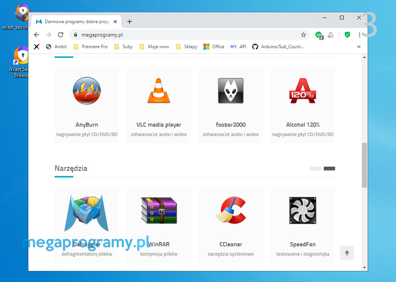Screen dimensions: 396x282
Task: Go forward in browser history
Action: tap(49, 35)
